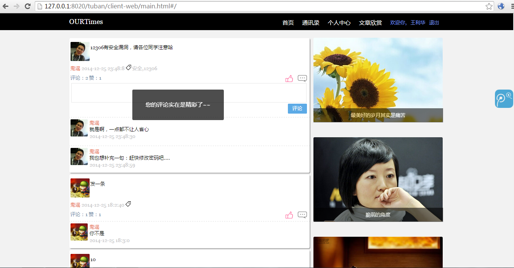The width and height of the screenshot is (514, 268).
Task: Submit a comment with the 评论 button
Action: [297, 108]
